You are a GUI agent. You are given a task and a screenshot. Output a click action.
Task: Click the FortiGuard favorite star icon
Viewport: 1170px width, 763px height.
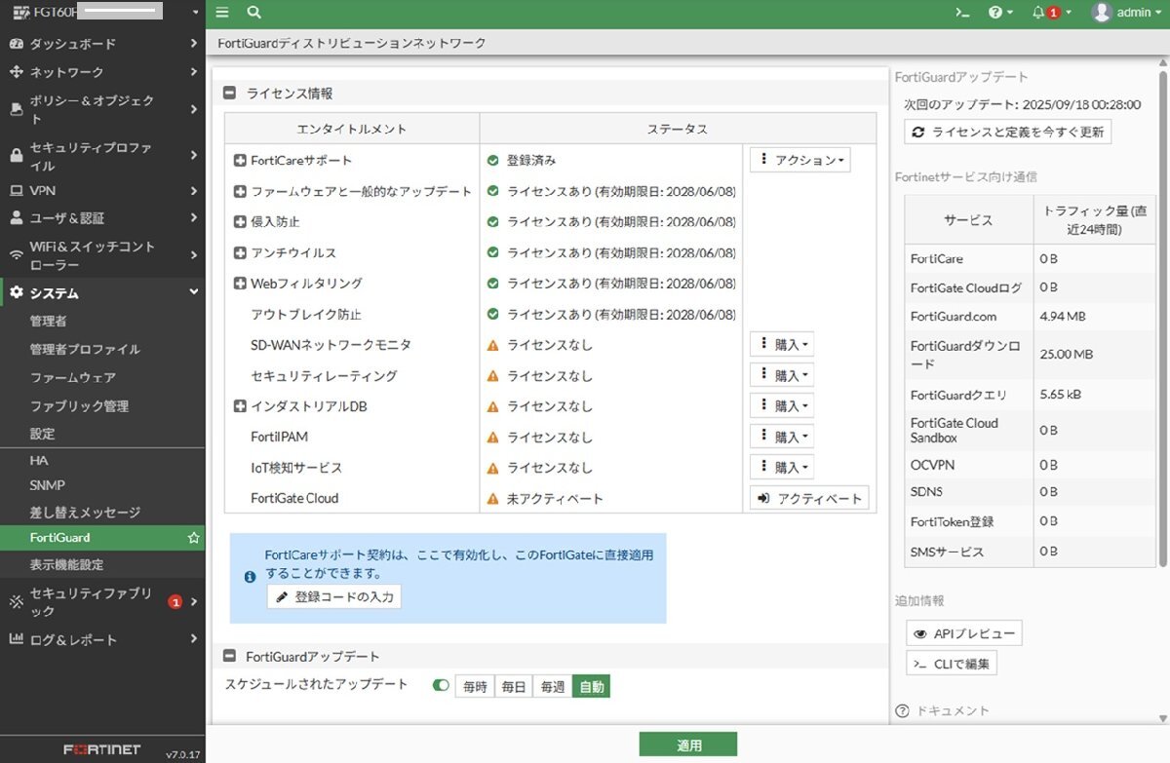pos(193,538)
